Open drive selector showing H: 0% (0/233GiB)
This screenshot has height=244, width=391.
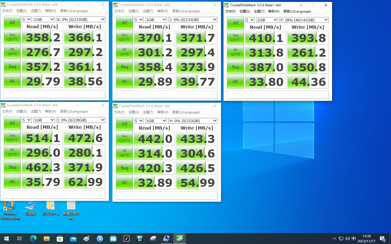tap(193, 121)
